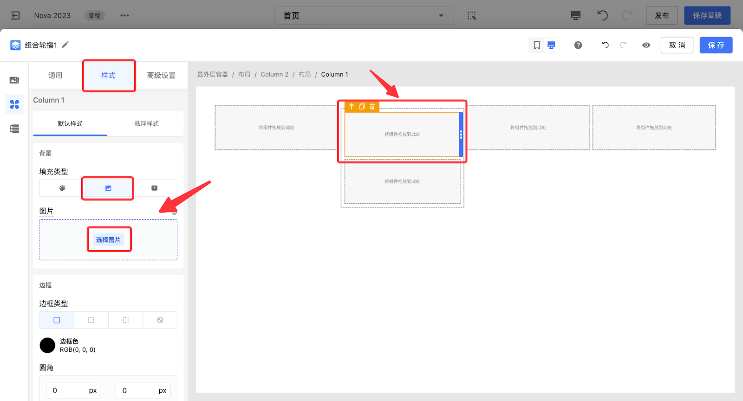
Task: Click the orange duplicate icon on selected column
Action: (362, 107)
